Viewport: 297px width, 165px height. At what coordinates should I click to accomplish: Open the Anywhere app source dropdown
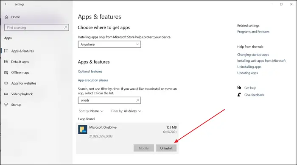pos(109,44)
